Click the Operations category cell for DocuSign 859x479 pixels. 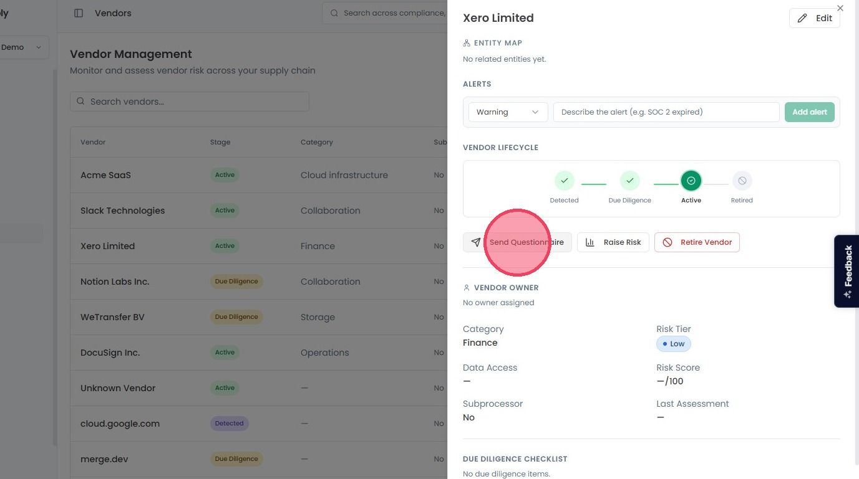tap(325, 353)
